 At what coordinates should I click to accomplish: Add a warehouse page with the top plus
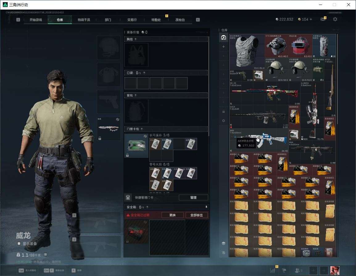[223, 47]
